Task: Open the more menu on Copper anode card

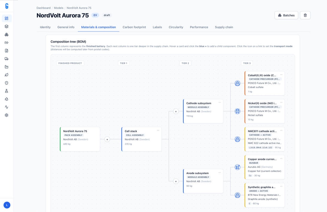Action: tap(281, 159)
